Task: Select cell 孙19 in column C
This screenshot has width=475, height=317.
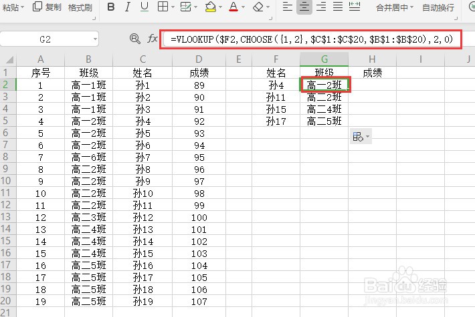Action: pyautogui.click(x=142, y=301)
